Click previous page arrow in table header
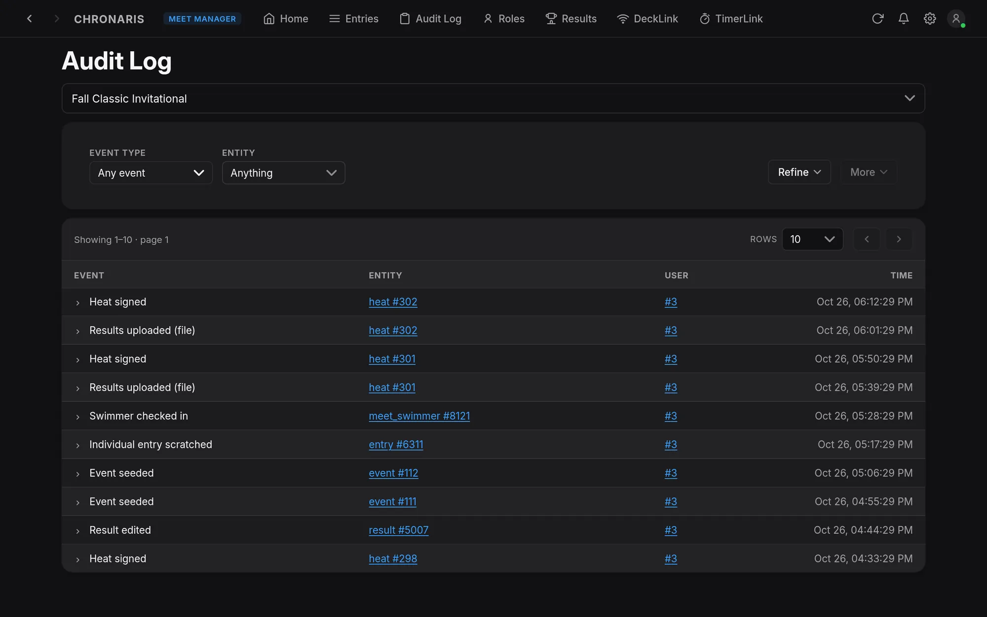This screenshot has width=987, height=617. click(867, 239)
